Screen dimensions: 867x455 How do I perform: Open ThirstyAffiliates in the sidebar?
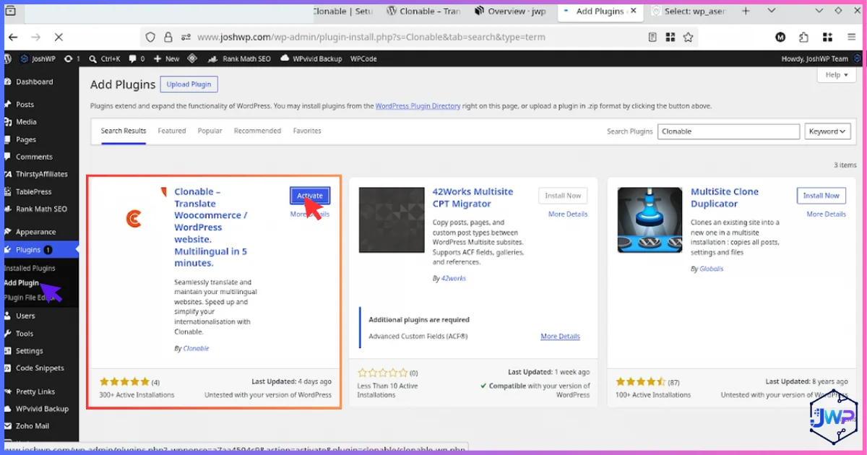pyautogui.click(x=41, y=174)
